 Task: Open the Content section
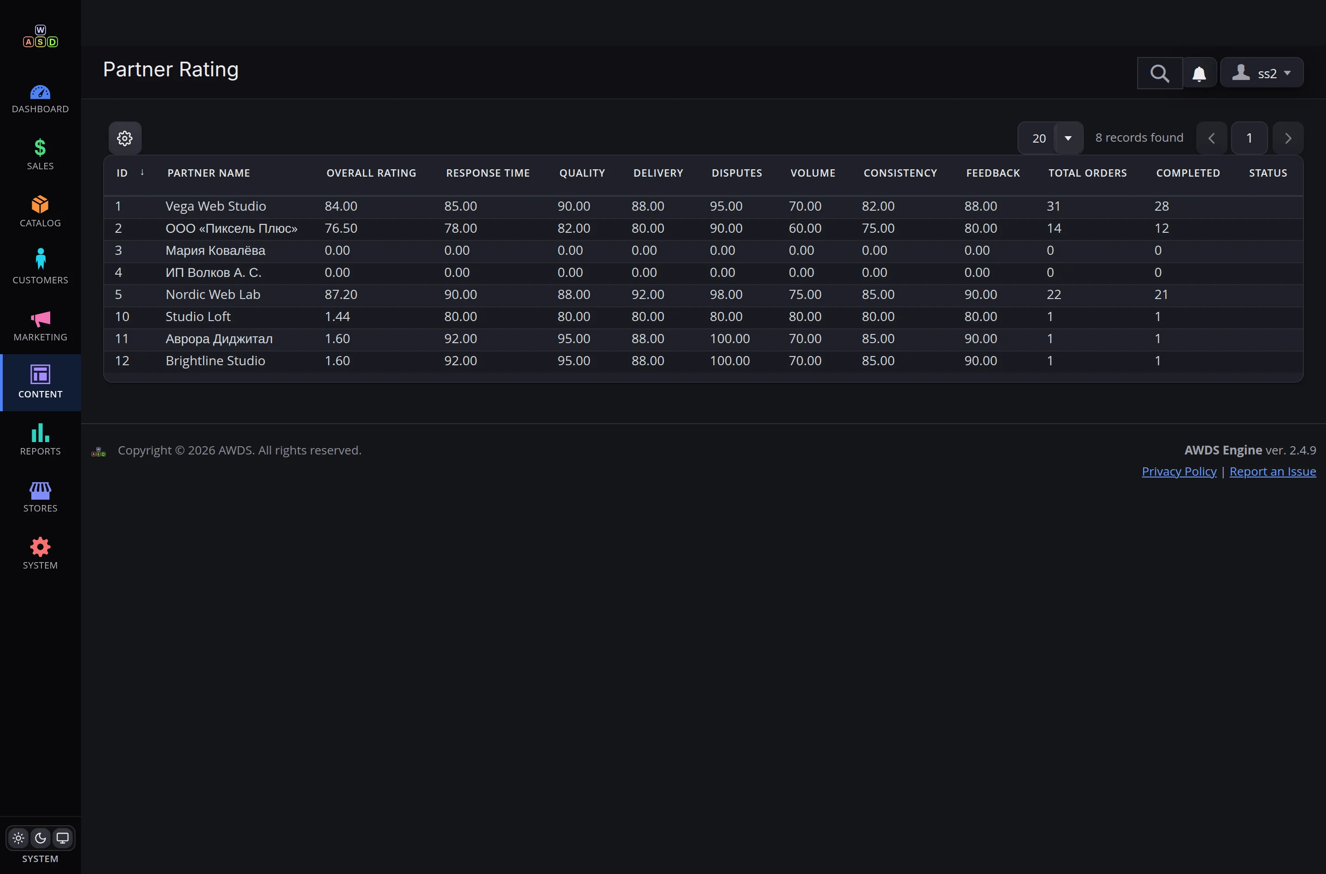point(40,383)
